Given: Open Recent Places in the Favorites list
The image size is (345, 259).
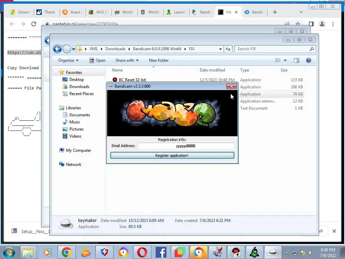Looking at the screenshot, I should [x=82, y=94].
